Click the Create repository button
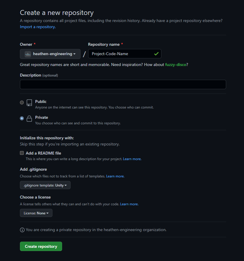The image size is (244, 261). coord(41,246)
